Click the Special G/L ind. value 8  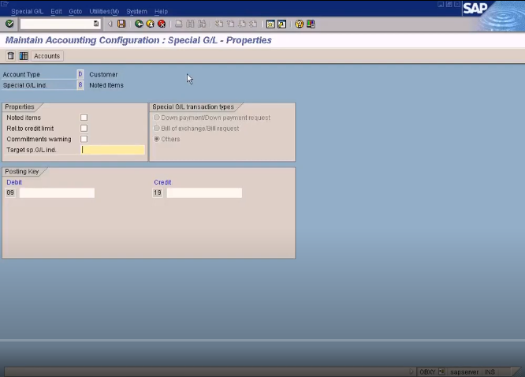point(80,84)
